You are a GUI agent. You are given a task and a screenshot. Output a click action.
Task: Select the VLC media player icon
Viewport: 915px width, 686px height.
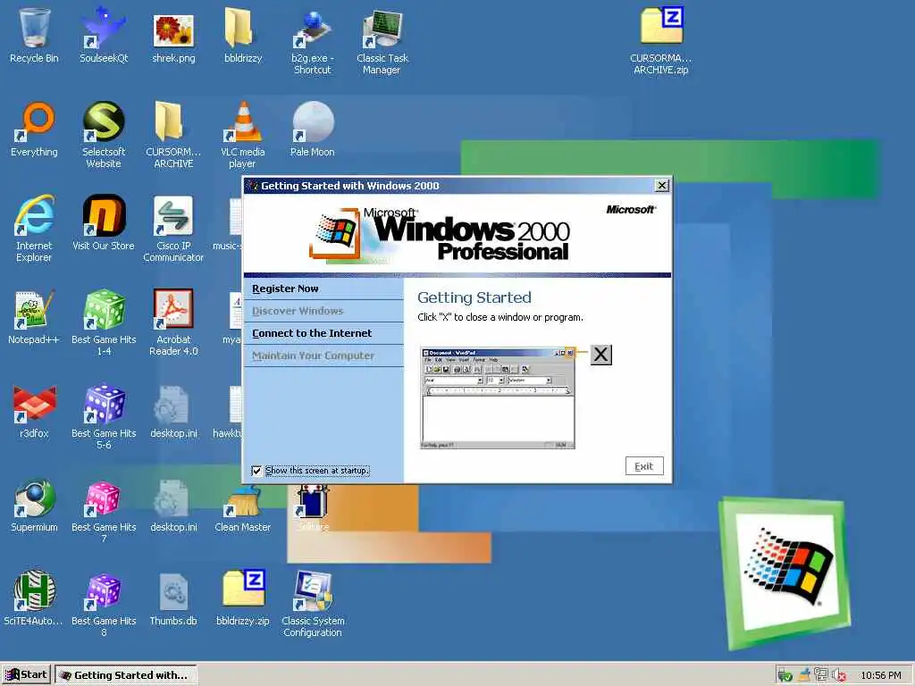point(243,121)
